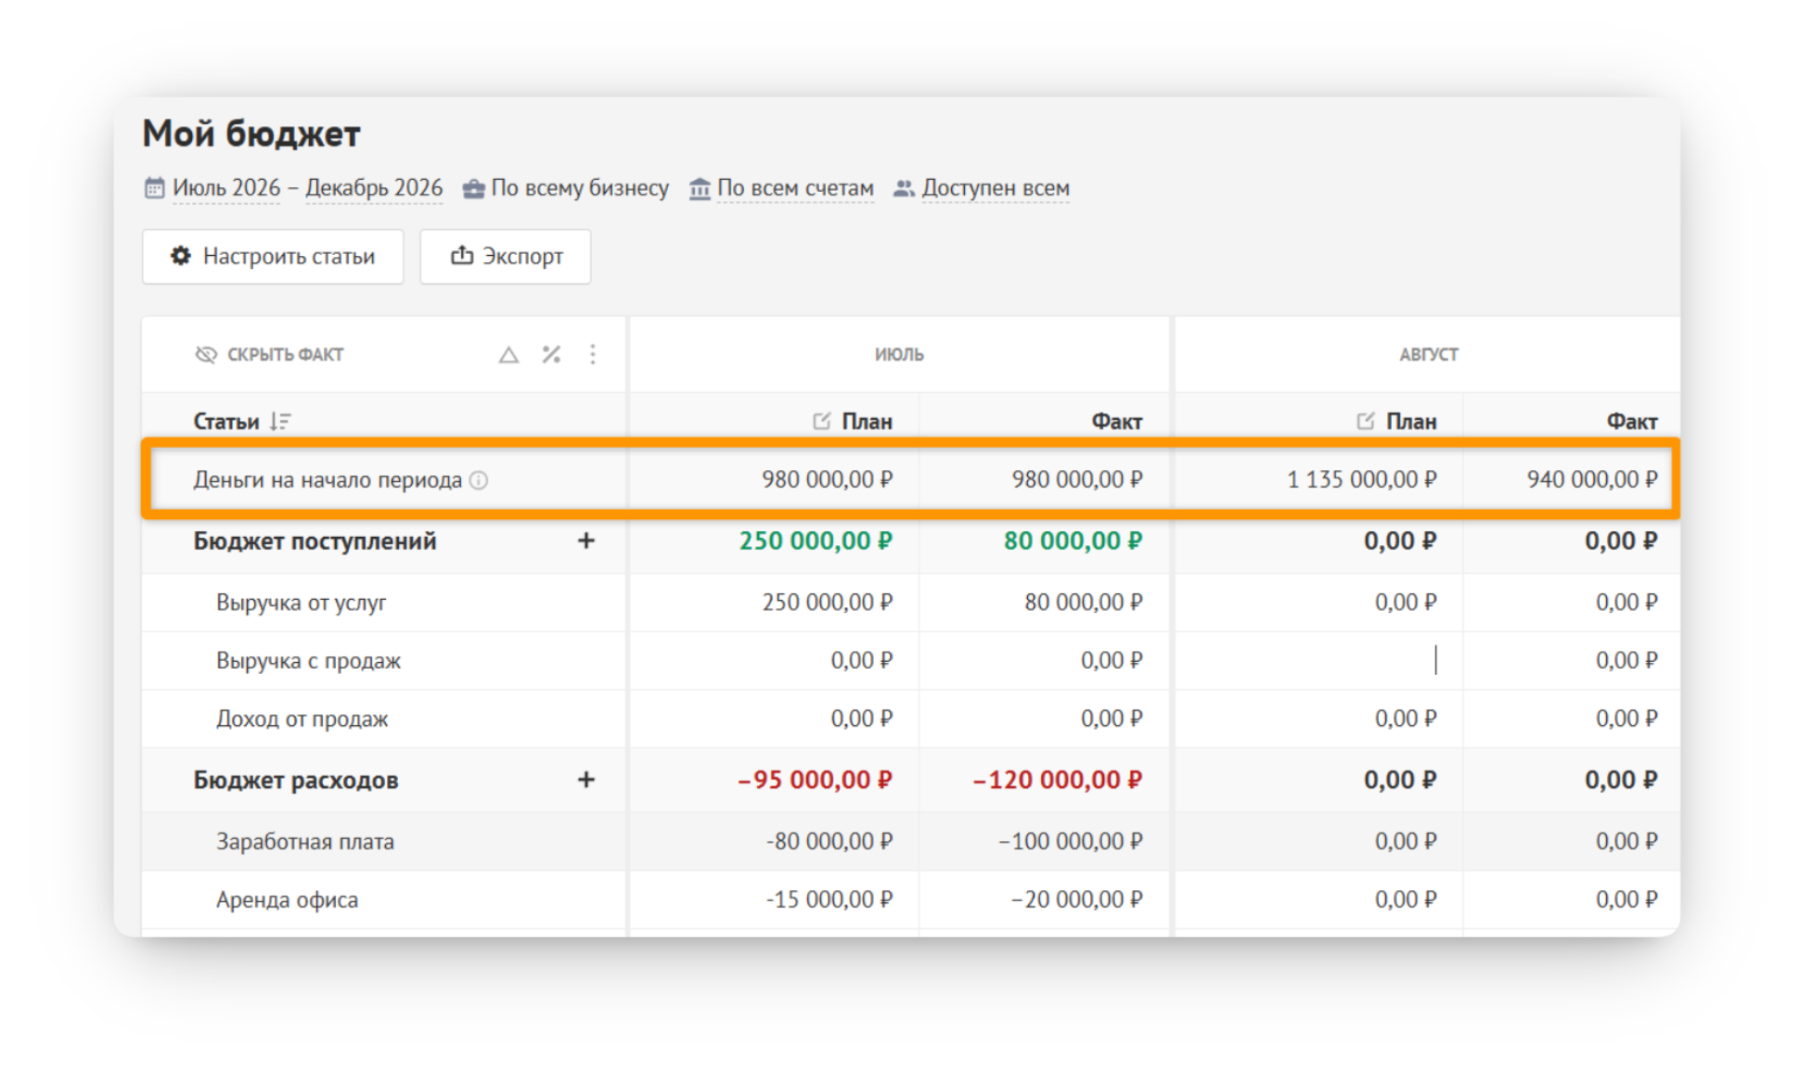Click the Экспорт button
Image resolution: width=1800 pixels, height=1069 pixels.
click(506, 257)
